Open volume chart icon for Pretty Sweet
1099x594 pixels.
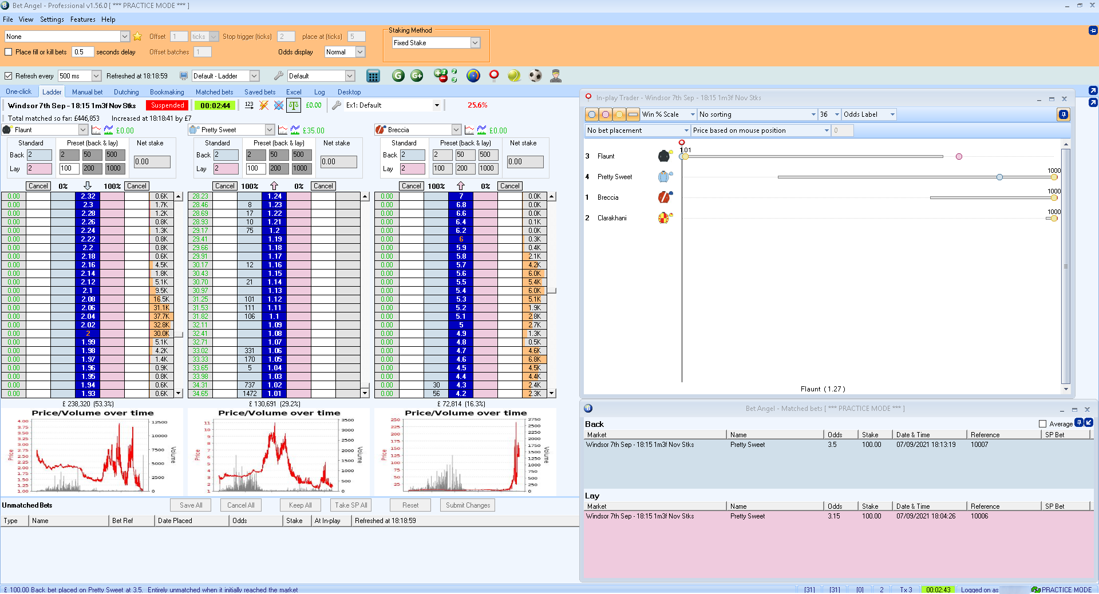(295, 130)
